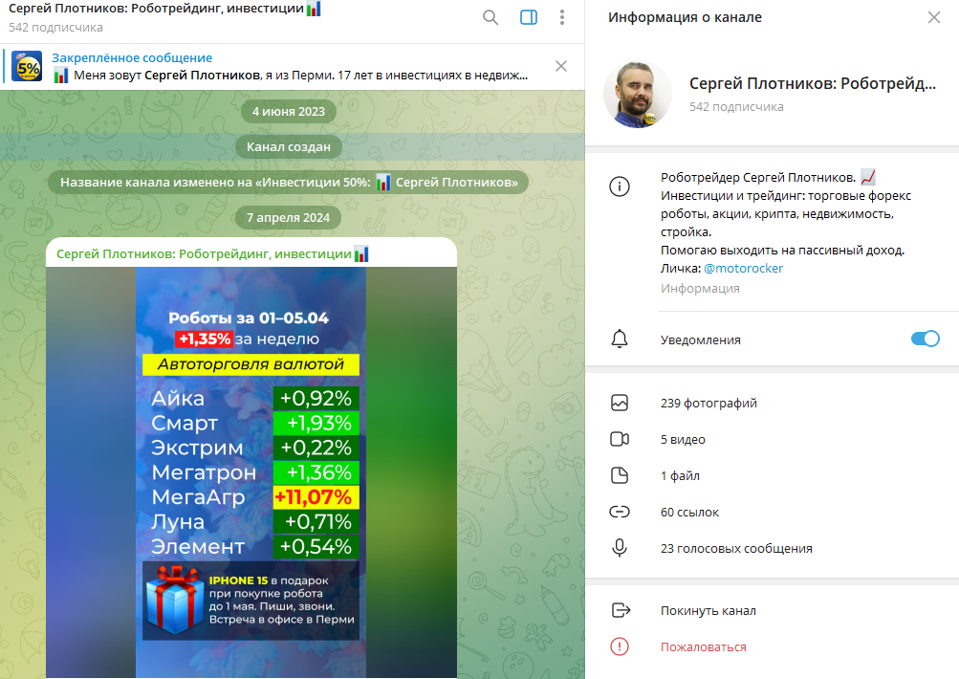The height and width of the screenshot is (679, 959).
Task: Click the channel title in the chat header
Action: click(164, 10)
